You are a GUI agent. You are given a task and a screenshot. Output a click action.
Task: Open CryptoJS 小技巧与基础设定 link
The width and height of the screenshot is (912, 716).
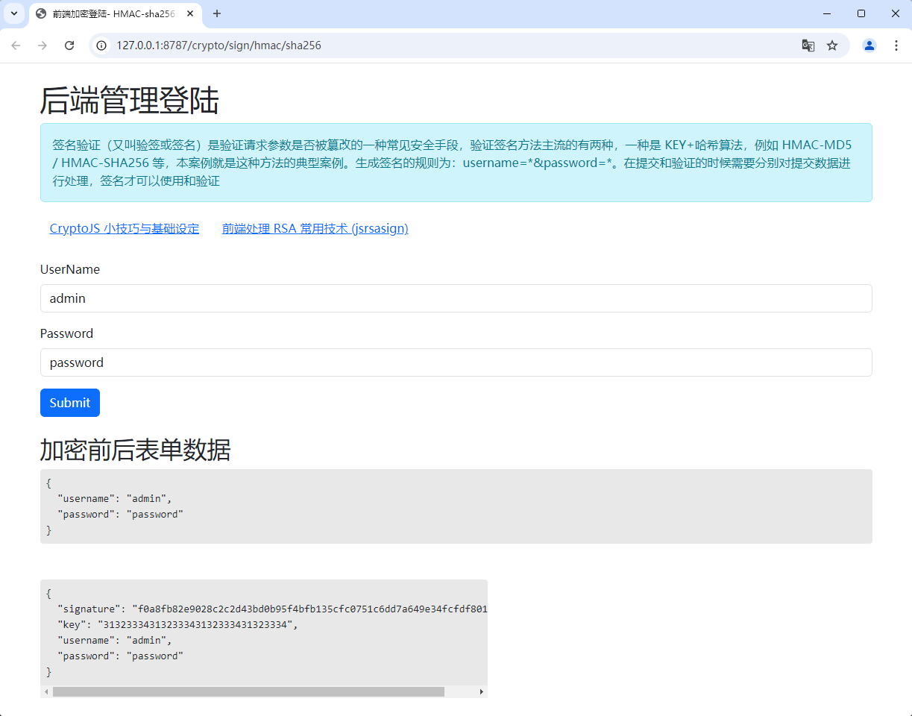pos(125,229)
